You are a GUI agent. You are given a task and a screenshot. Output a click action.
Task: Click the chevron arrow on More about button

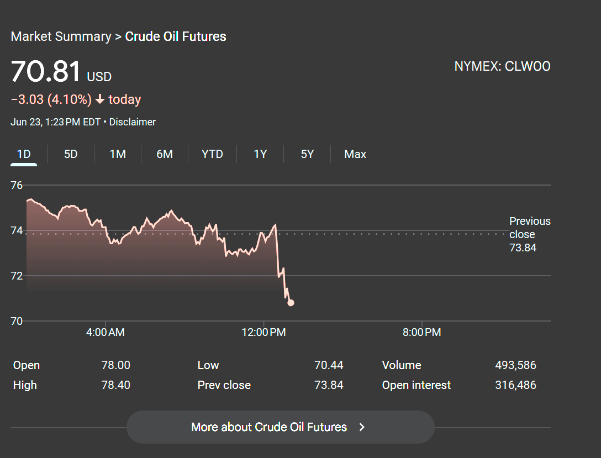[362, 427]
